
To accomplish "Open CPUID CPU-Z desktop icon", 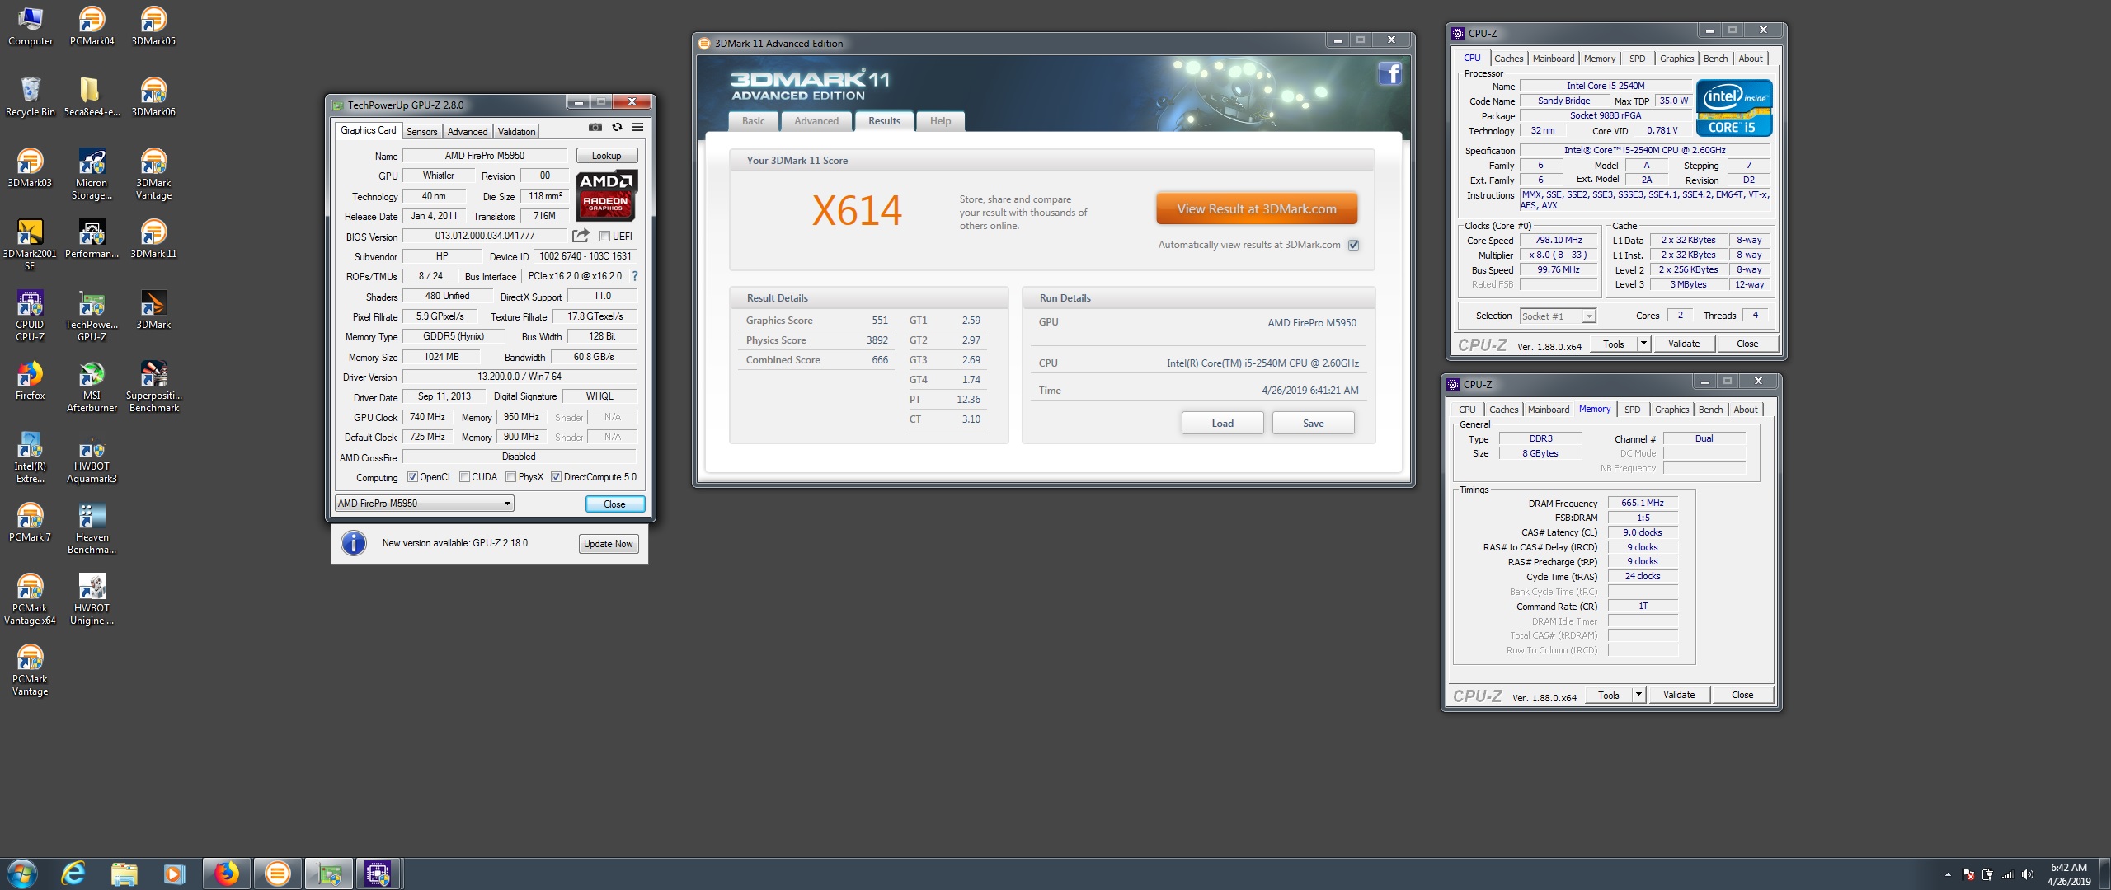I will pyautogui.click(x=30, y=316).
